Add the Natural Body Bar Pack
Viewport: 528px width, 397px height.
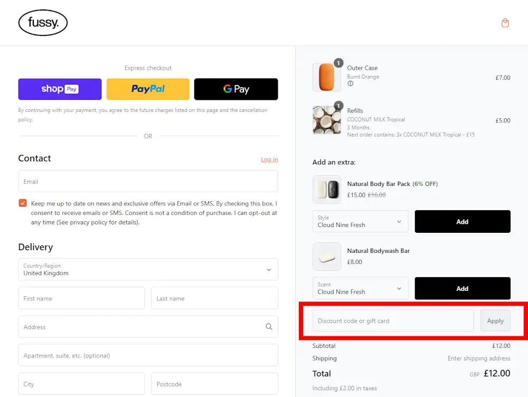[462, 222]
